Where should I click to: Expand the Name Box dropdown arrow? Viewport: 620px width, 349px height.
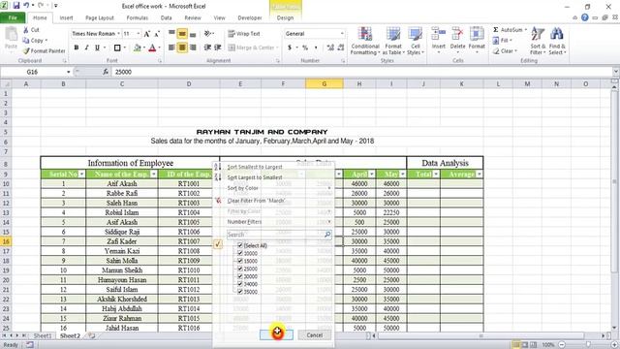69,72
